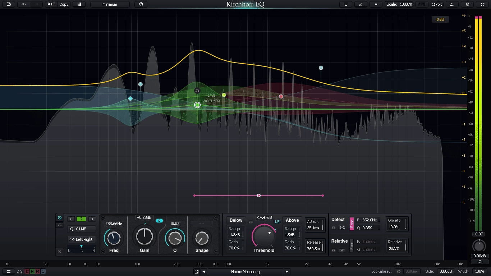The height and width of the screenshot is (276, 491).
Task: Click the 288.66Hz frequency field
Action: click(x=114, y=224)
